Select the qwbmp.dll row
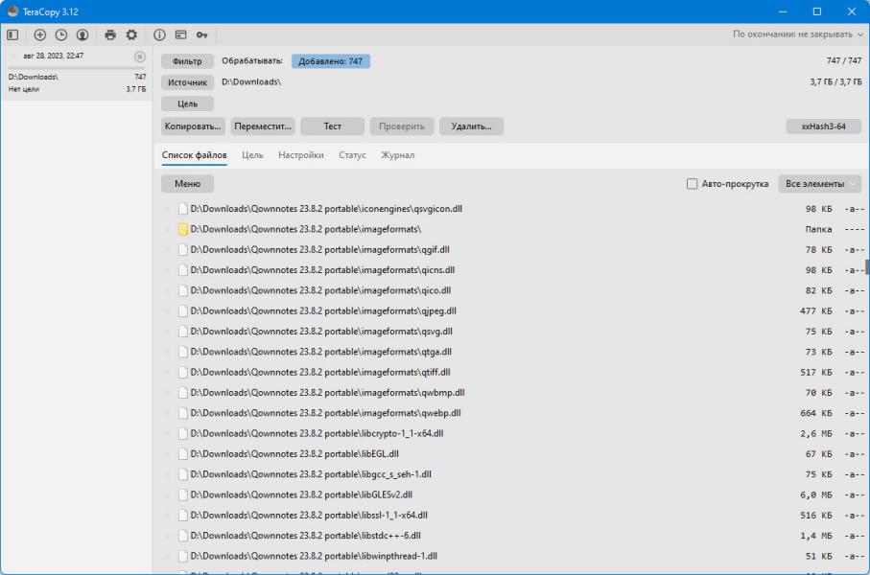The image size is (870, 575). (512, 393)
